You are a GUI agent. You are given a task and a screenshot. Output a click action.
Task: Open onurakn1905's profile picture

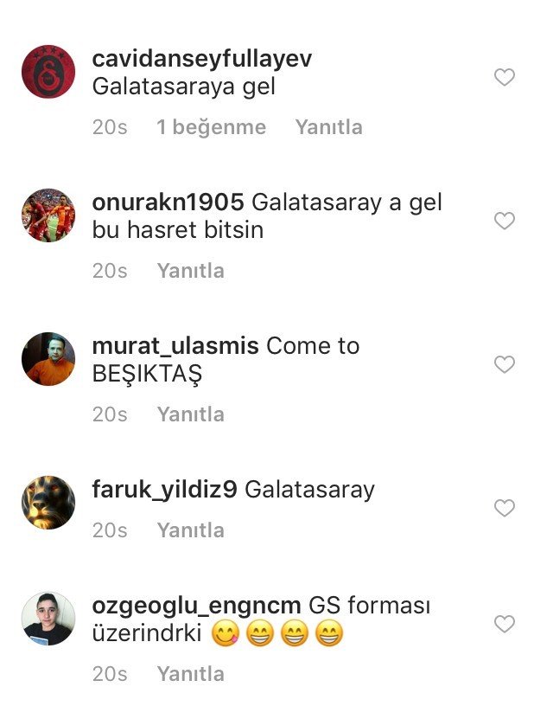click(x=48, y=215)
